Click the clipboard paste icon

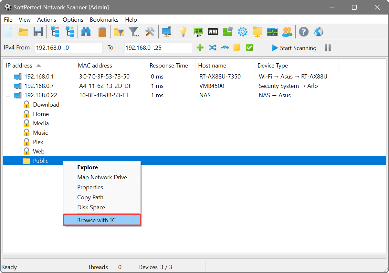pyautogui.click(x=102, y=32)
